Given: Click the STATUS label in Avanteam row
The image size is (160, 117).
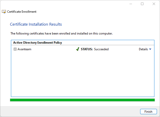Looking at the screenshot, I should pos(87,49).
